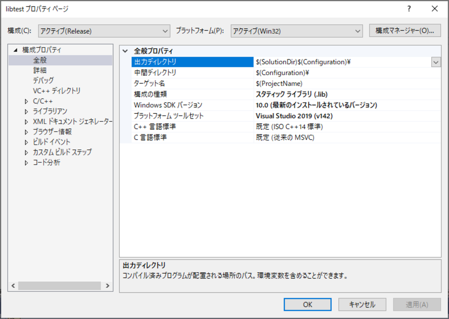Click the 構成マネージャー(O)... button
The image size is (449, 319).
405,31
